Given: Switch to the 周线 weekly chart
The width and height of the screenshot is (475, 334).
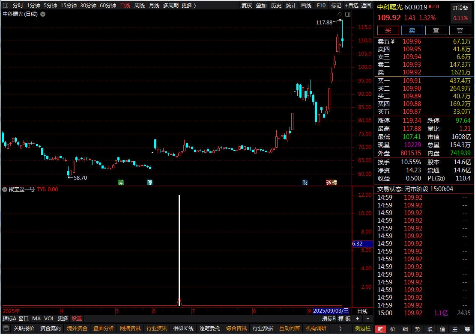Looking at the screenshot, I should [x=140, y=6].
